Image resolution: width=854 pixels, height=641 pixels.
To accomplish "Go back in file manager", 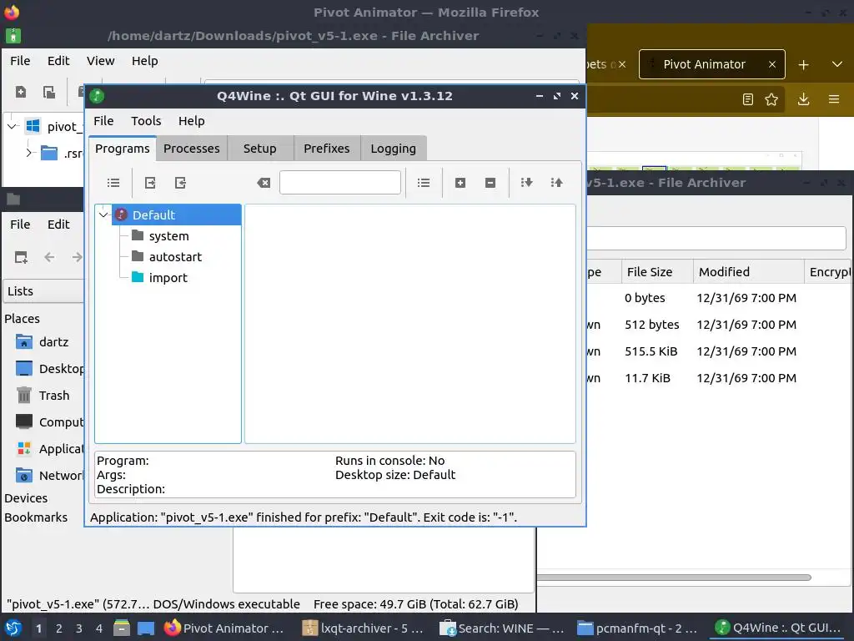I will point(49,257).
